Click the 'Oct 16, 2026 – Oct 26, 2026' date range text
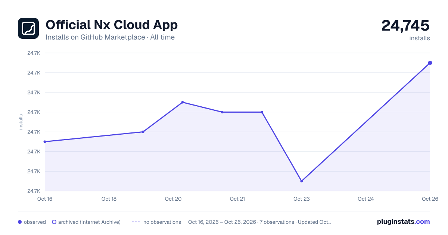The height and width of the screenshot is (235, 448). pos(223,222)
